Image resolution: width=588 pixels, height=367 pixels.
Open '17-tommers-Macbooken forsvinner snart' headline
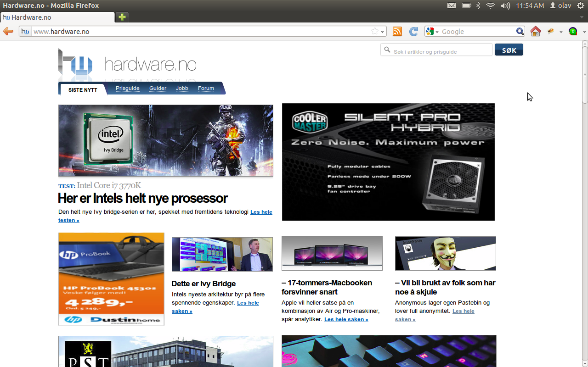(327, 287)
